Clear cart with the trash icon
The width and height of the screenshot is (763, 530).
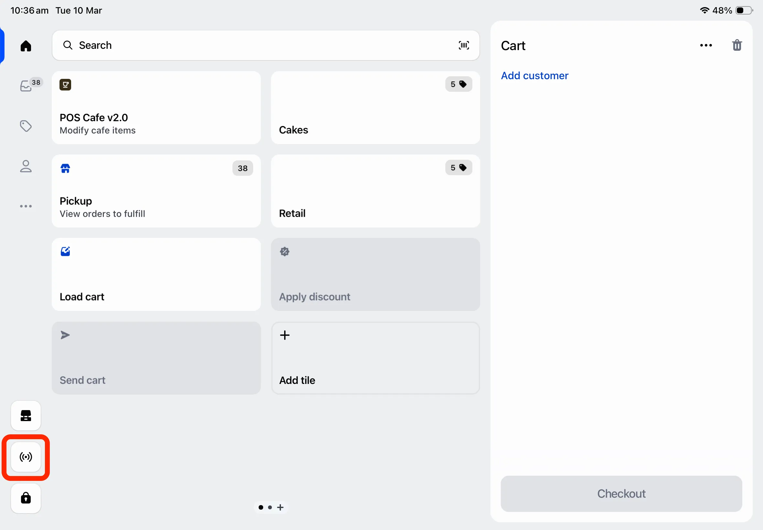pos(737,45)
